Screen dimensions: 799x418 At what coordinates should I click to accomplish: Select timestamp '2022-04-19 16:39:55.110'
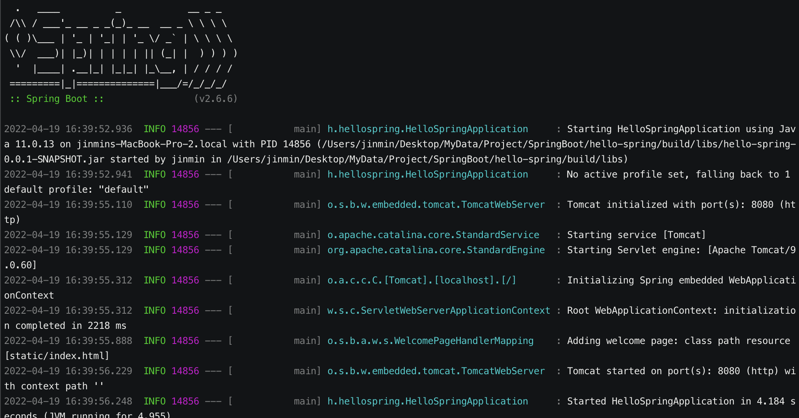point(68,205)
